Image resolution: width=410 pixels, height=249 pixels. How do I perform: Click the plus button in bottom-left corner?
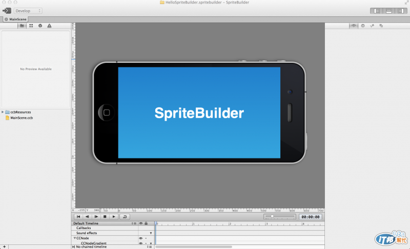4,246
